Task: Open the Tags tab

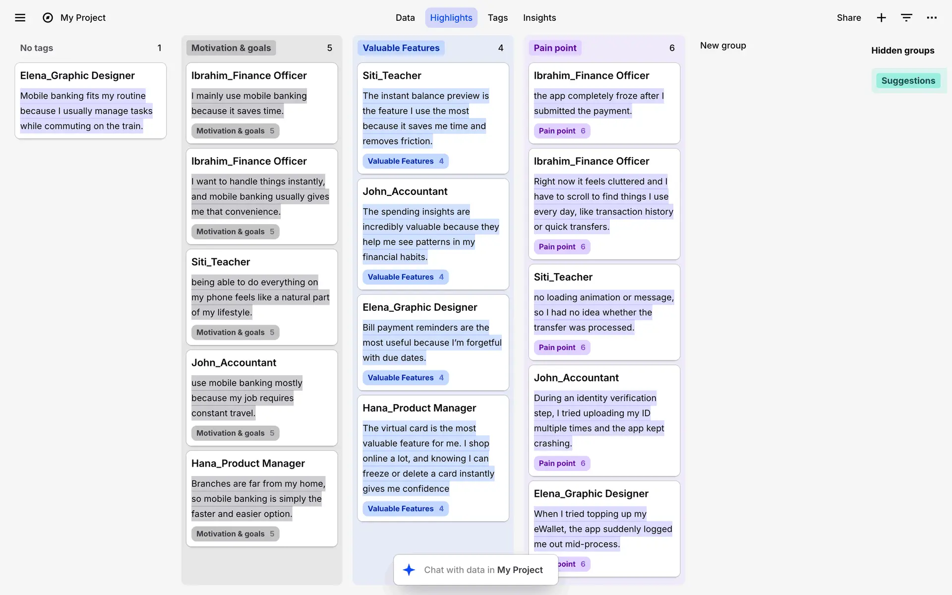Action: [497, 18]
